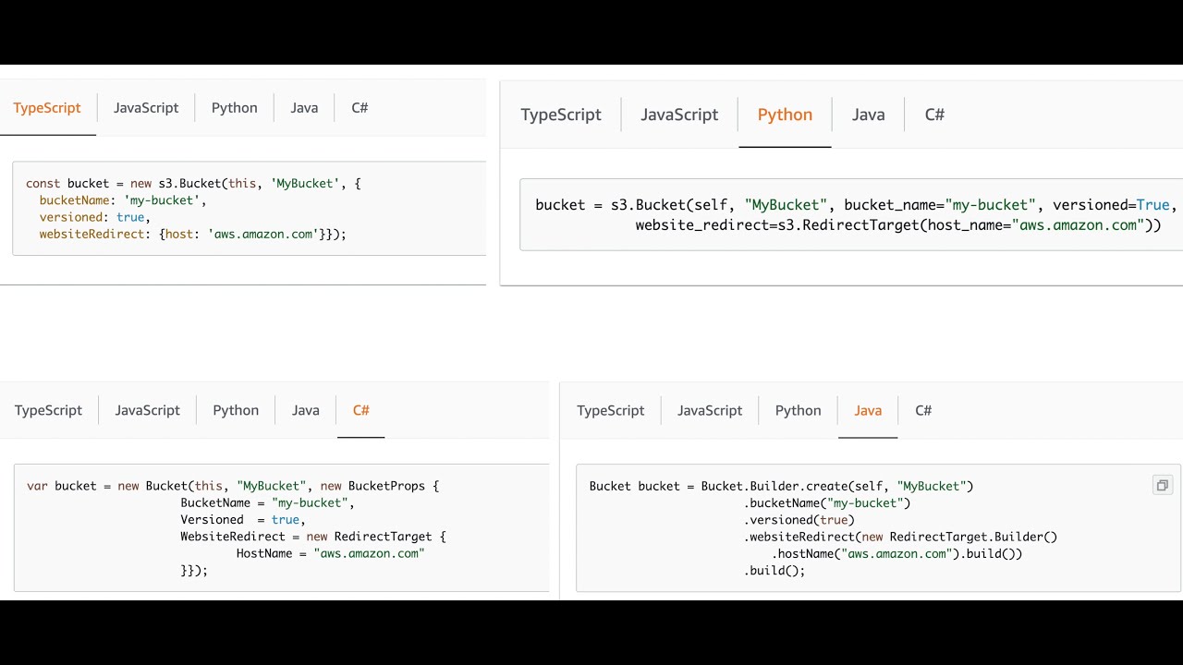Click the 'websiteRedirect: {host:' TypeScript line
The height and width of the screenshot is (665, 1183).
pos(192,235)
